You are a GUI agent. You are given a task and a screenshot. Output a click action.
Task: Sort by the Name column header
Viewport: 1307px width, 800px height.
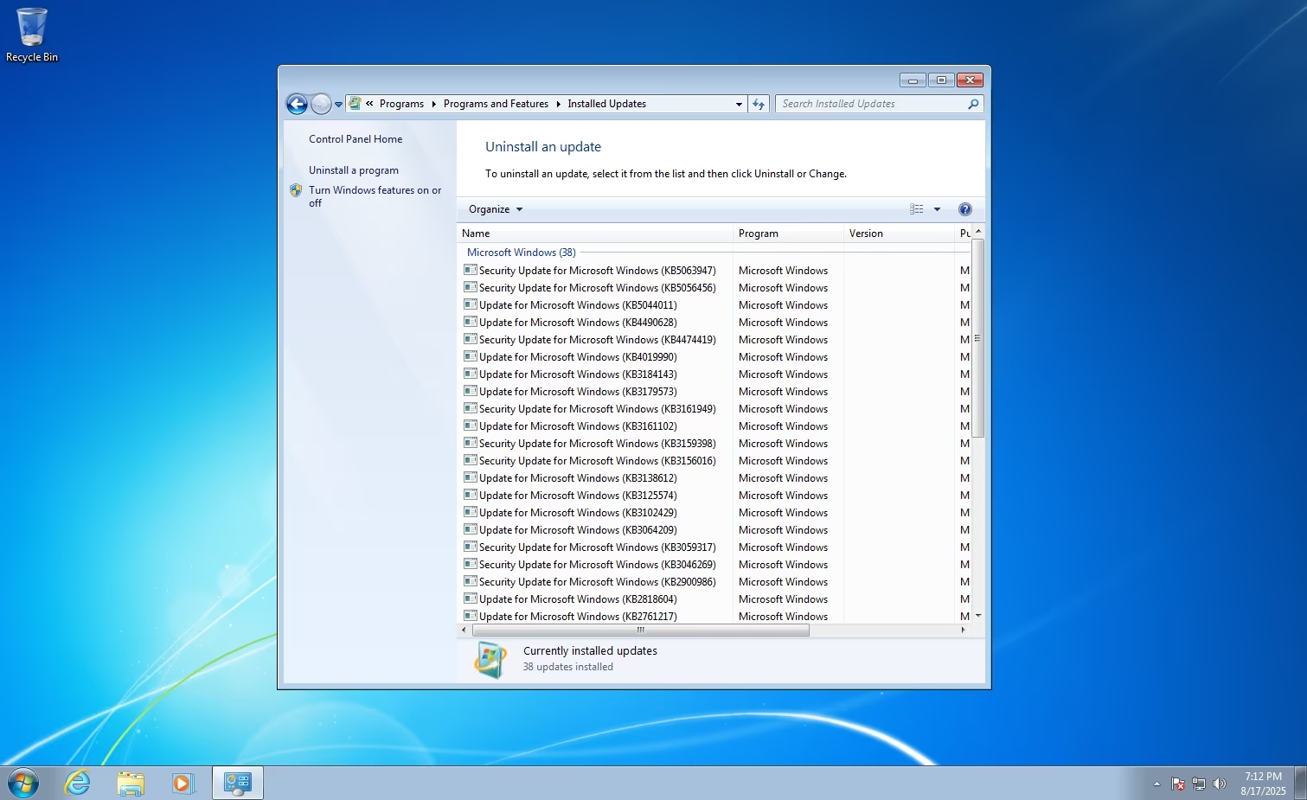point(595,234)
